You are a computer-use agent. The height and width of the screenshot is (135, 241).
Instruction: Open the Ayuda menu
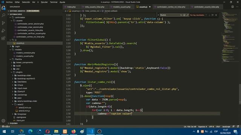(62, 2)
